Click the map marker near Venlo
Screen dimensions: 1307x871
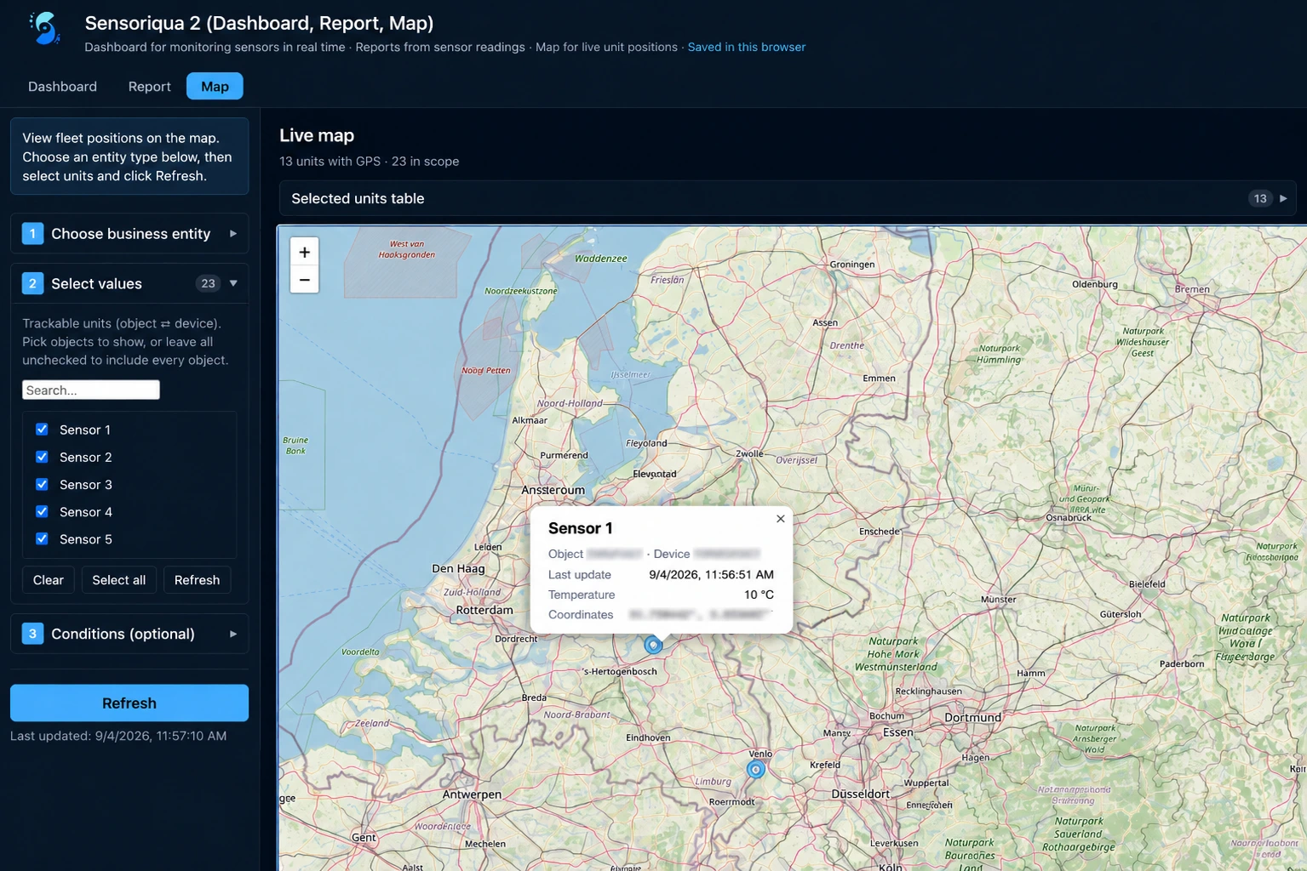(755, 770)
